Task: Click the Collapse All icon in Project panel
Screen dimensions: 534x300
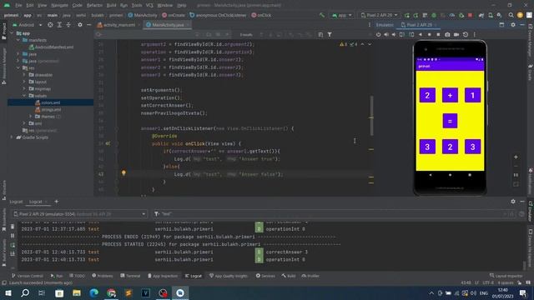Action: pos(68,25)
